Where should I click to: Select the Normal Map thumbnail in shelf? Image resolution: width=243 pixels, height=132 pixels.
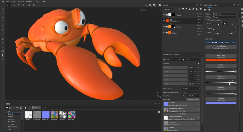click(x=46, y=115)
